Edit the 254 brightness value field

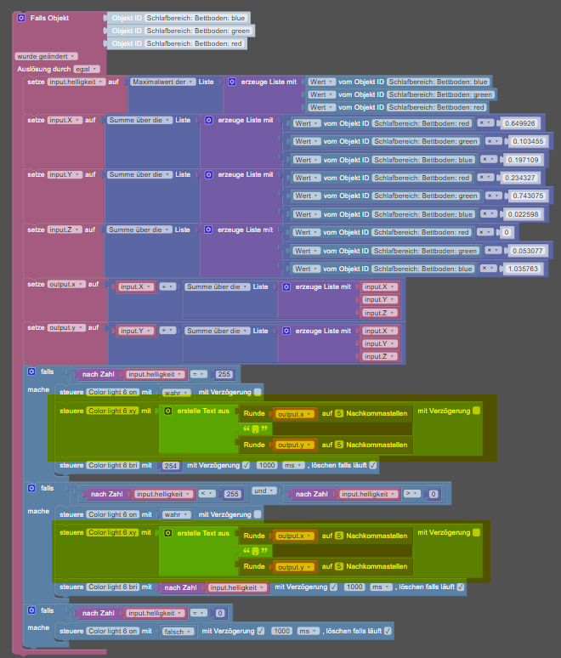tap(170, 466)
